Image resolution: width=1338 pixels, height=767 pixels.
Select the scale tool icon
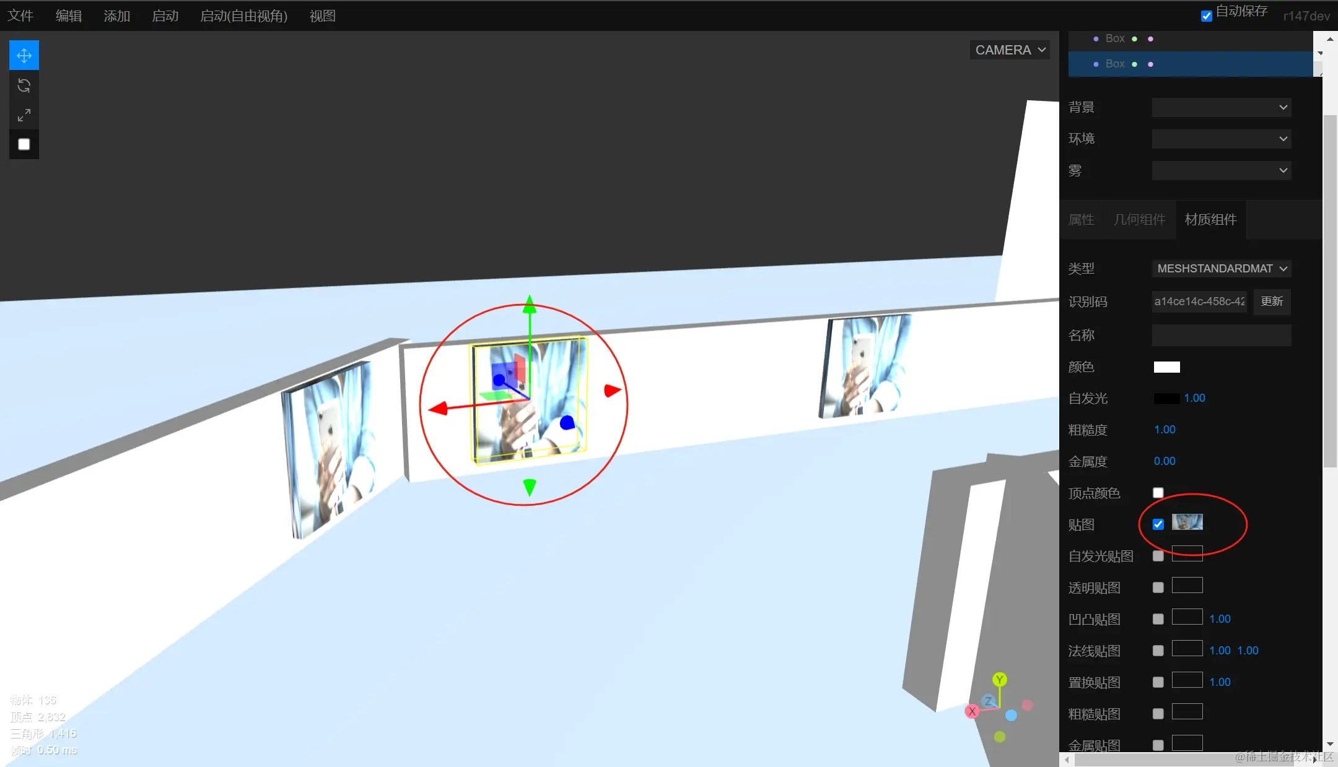[x=24, y=115]
